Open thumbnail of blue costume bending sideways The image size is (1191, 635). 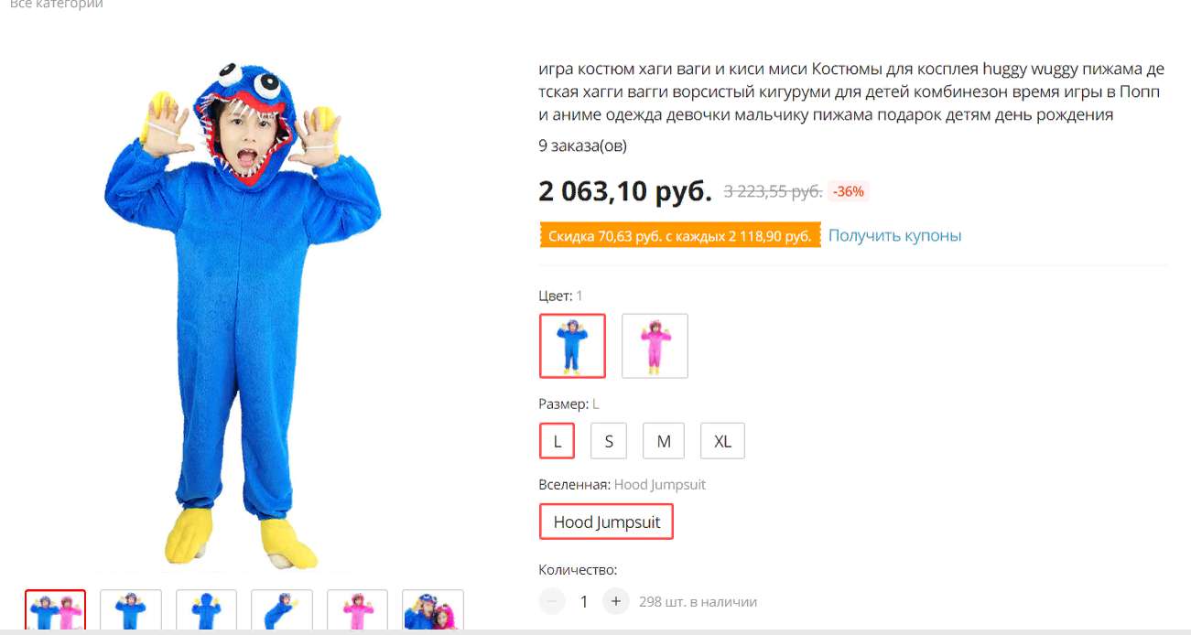pos(282,610)
